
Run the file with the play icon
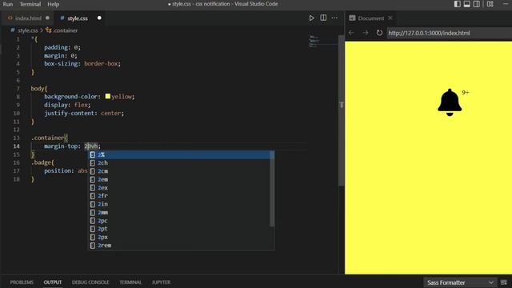point(311,18)
